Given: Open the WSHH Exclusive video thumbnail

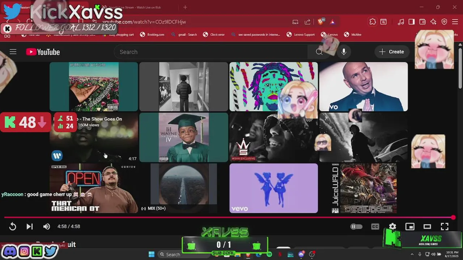Looking at the screenshot, I should tap(273, 138).
